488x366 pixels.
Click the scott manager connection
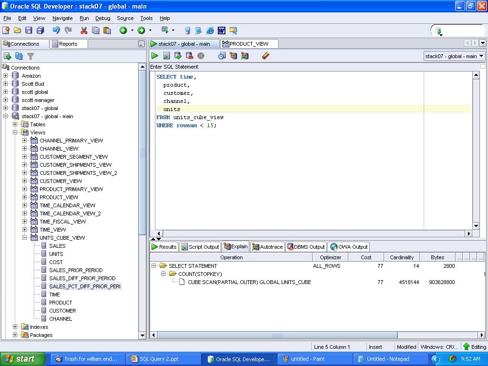coord(38,100)
